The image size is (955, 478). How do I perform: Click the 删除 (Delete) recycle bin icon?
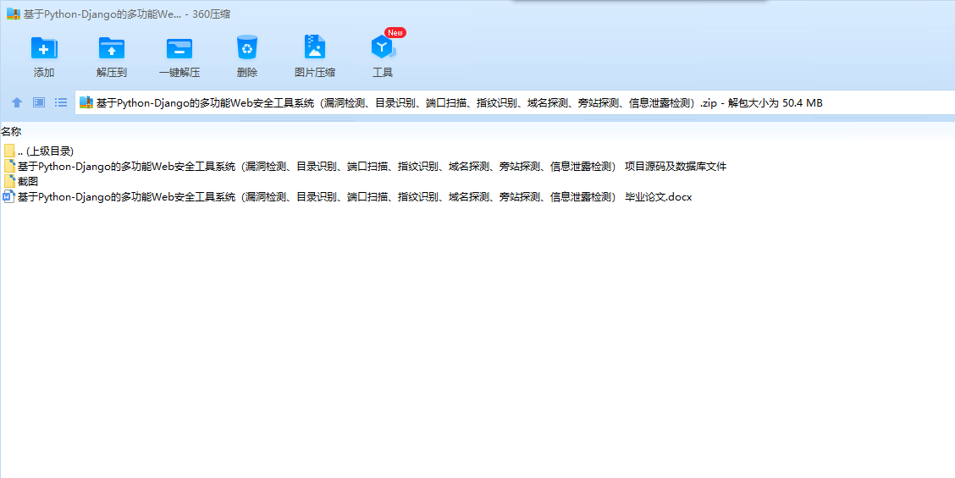coord(247,56)
